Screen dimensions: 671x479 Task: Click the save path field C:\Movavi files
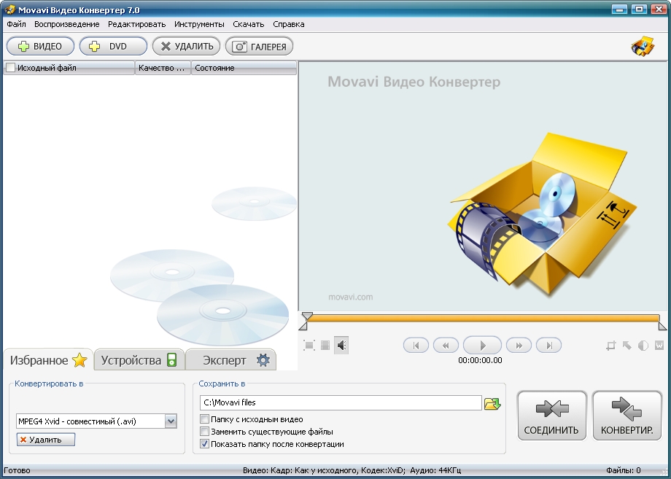click(341, 402)
